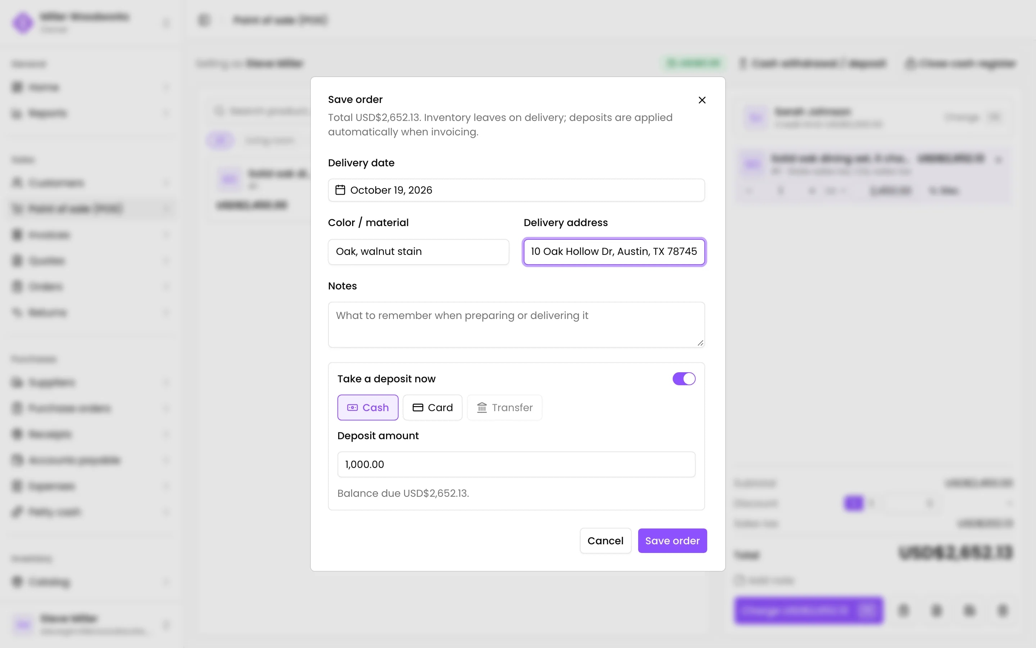Viewport: 1036px width, 648px height.
Task: Select Card as deposit method
Action: click(432, 408)
